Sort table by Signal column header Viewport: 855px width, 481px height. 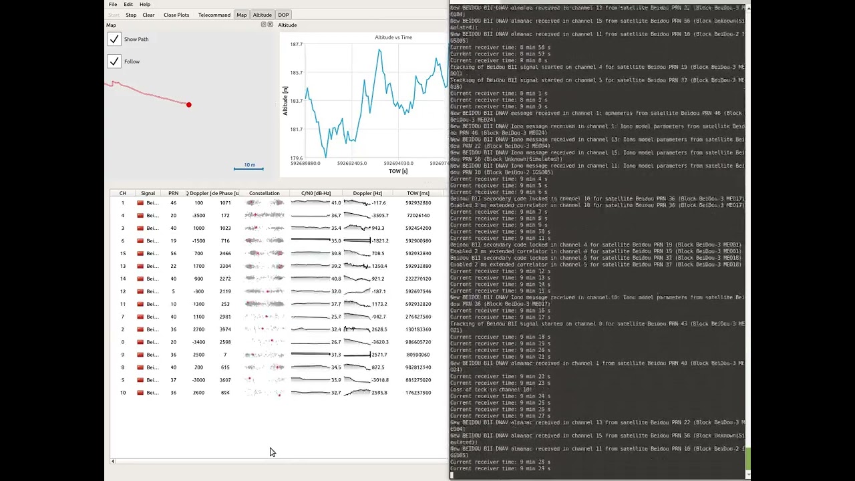148,193
